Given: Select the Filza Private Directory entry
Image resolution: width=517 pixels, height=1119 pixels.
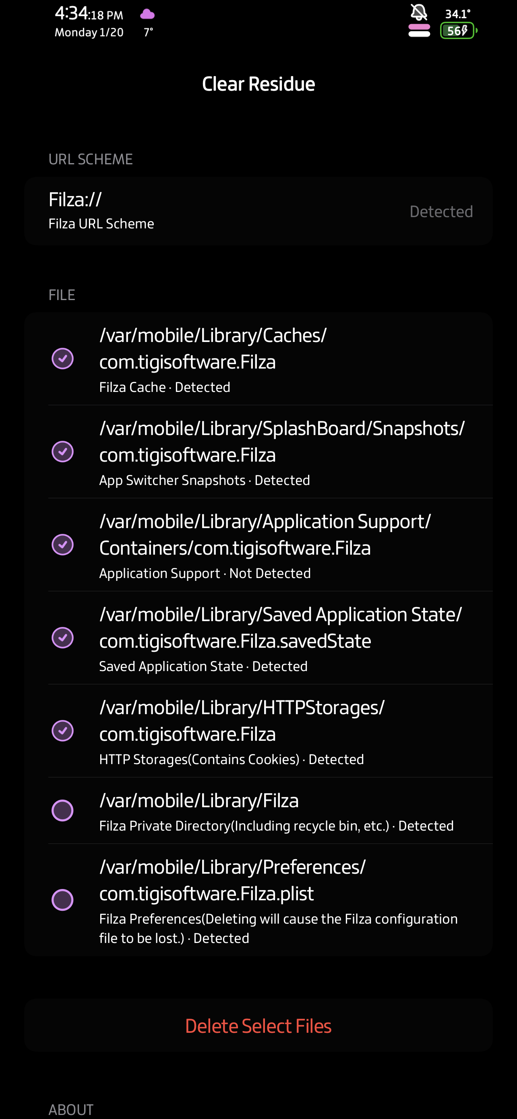Looking at the screenshot, I should click(62, 810).
